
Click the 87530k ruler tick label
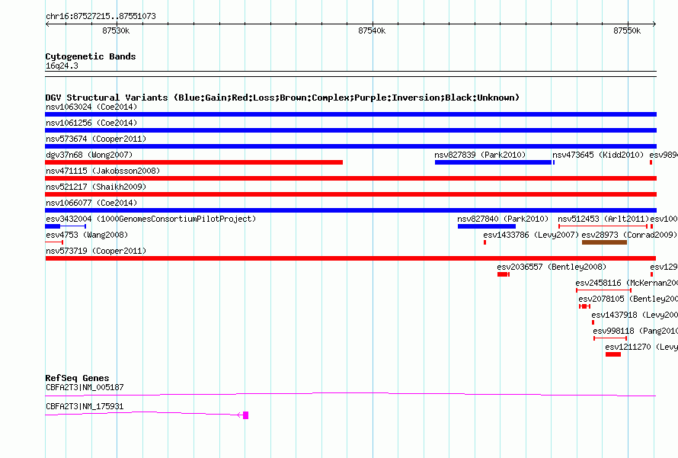(116, 30)
